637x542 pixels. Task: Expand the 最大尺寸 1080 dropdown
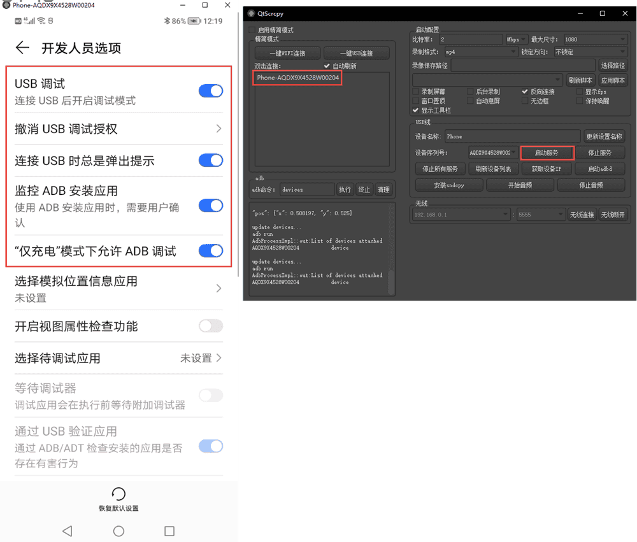(595, 39)
